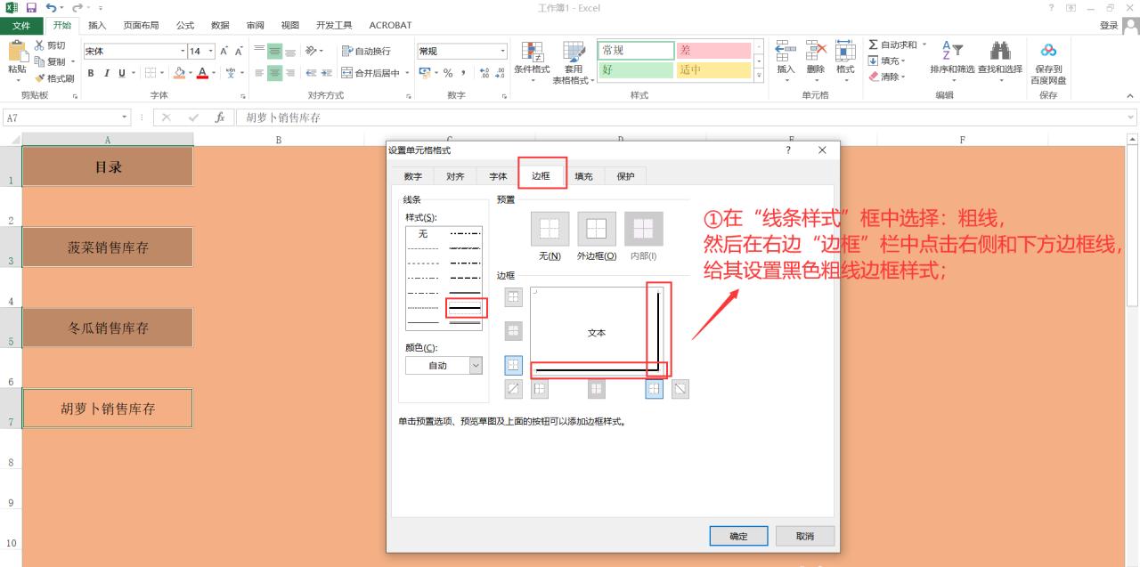This screenshot has height=567, width=1140.
Task: Click the formula bar input field
Action: pos(684,117)
